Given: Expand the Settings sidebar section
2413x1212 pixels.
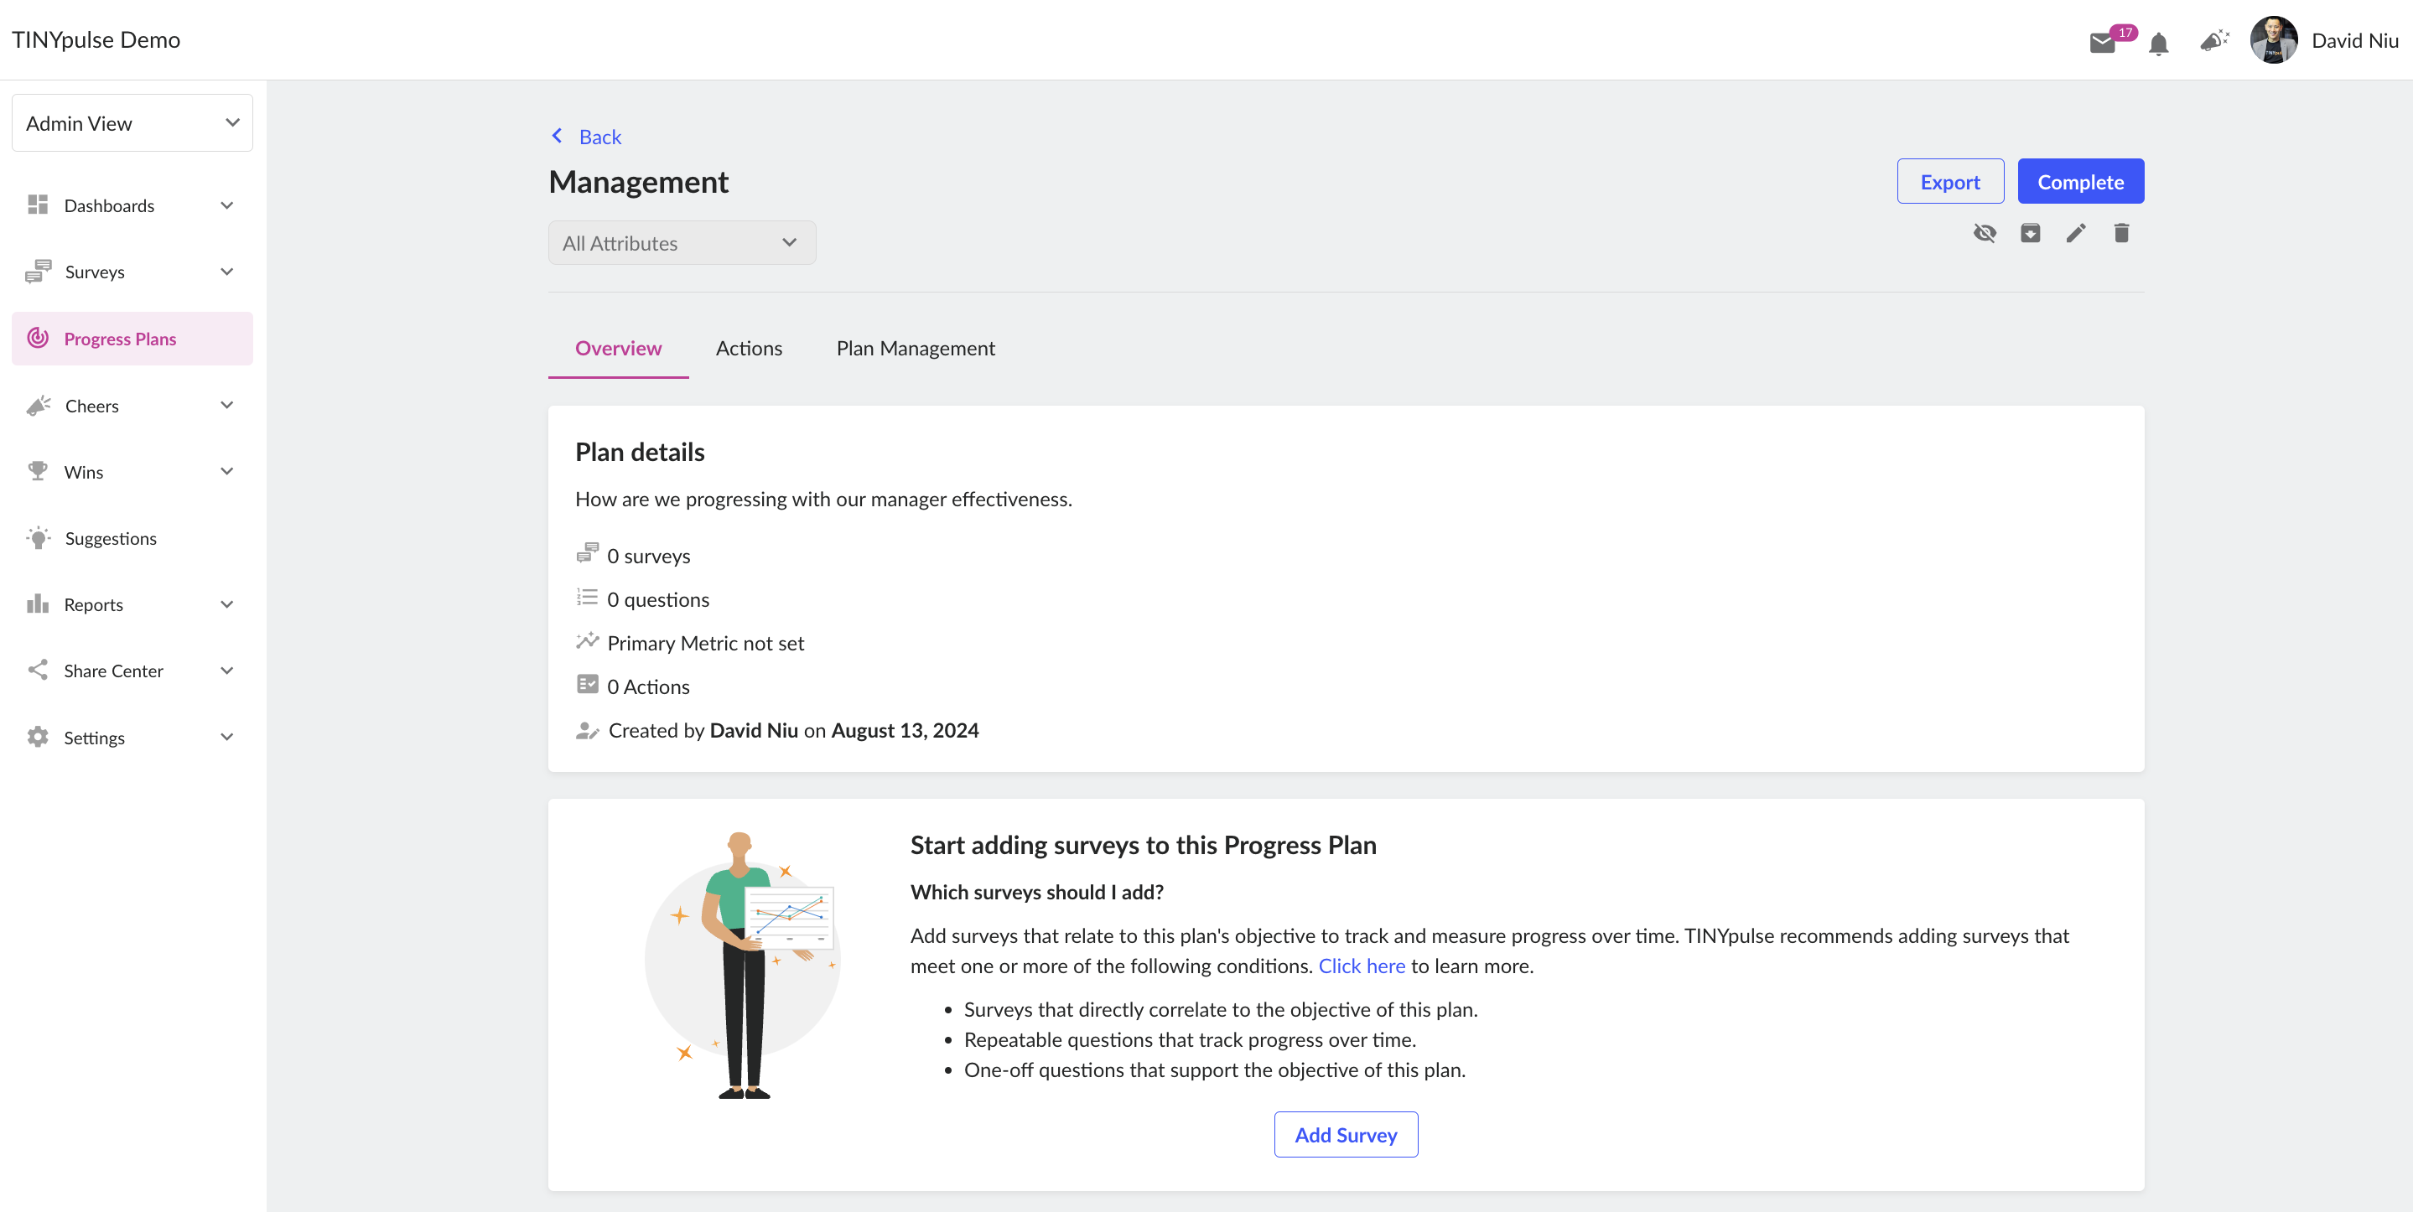Looking at the screenshot, I should tap(132, 738).
